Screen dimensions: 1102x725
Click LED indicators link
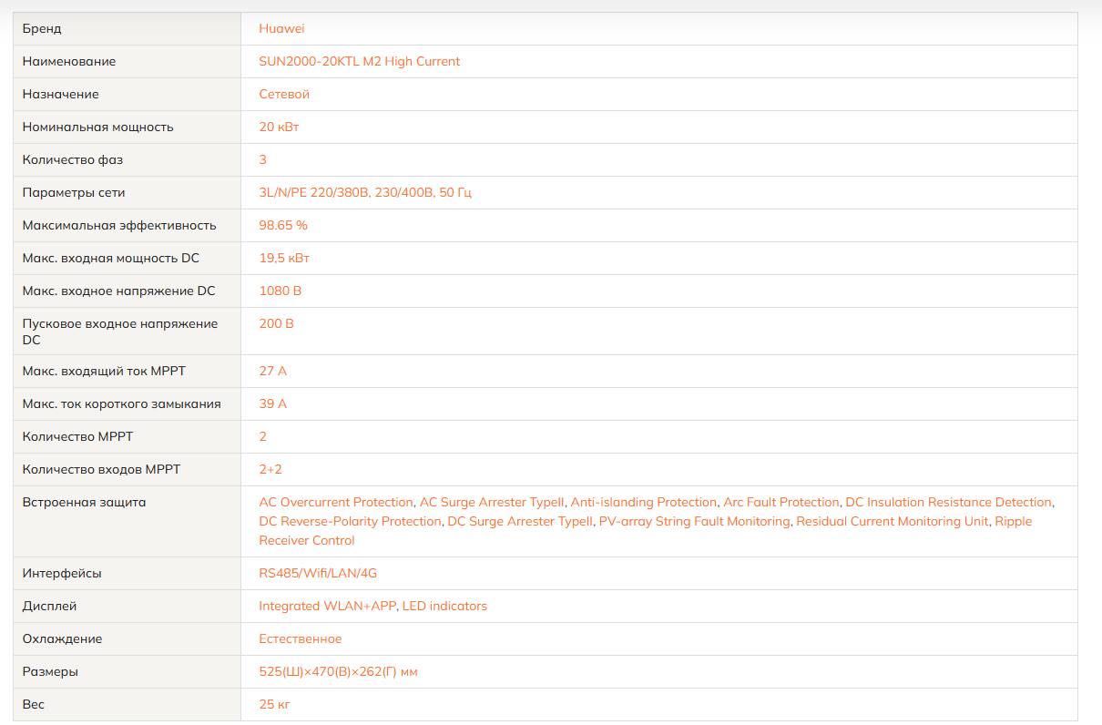point(444,606)
